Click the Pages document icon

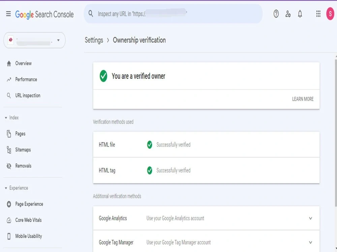click(x=9, y=134)
